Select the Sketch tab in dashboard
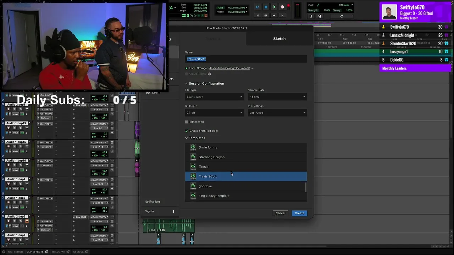This screenshot has height=255, width=454. (x=279, y=39)
